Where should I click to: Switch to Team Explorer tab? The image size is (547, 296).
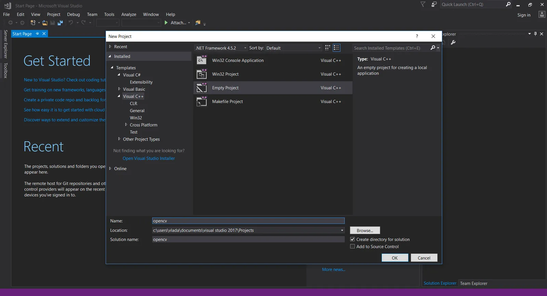click(473, 283)
